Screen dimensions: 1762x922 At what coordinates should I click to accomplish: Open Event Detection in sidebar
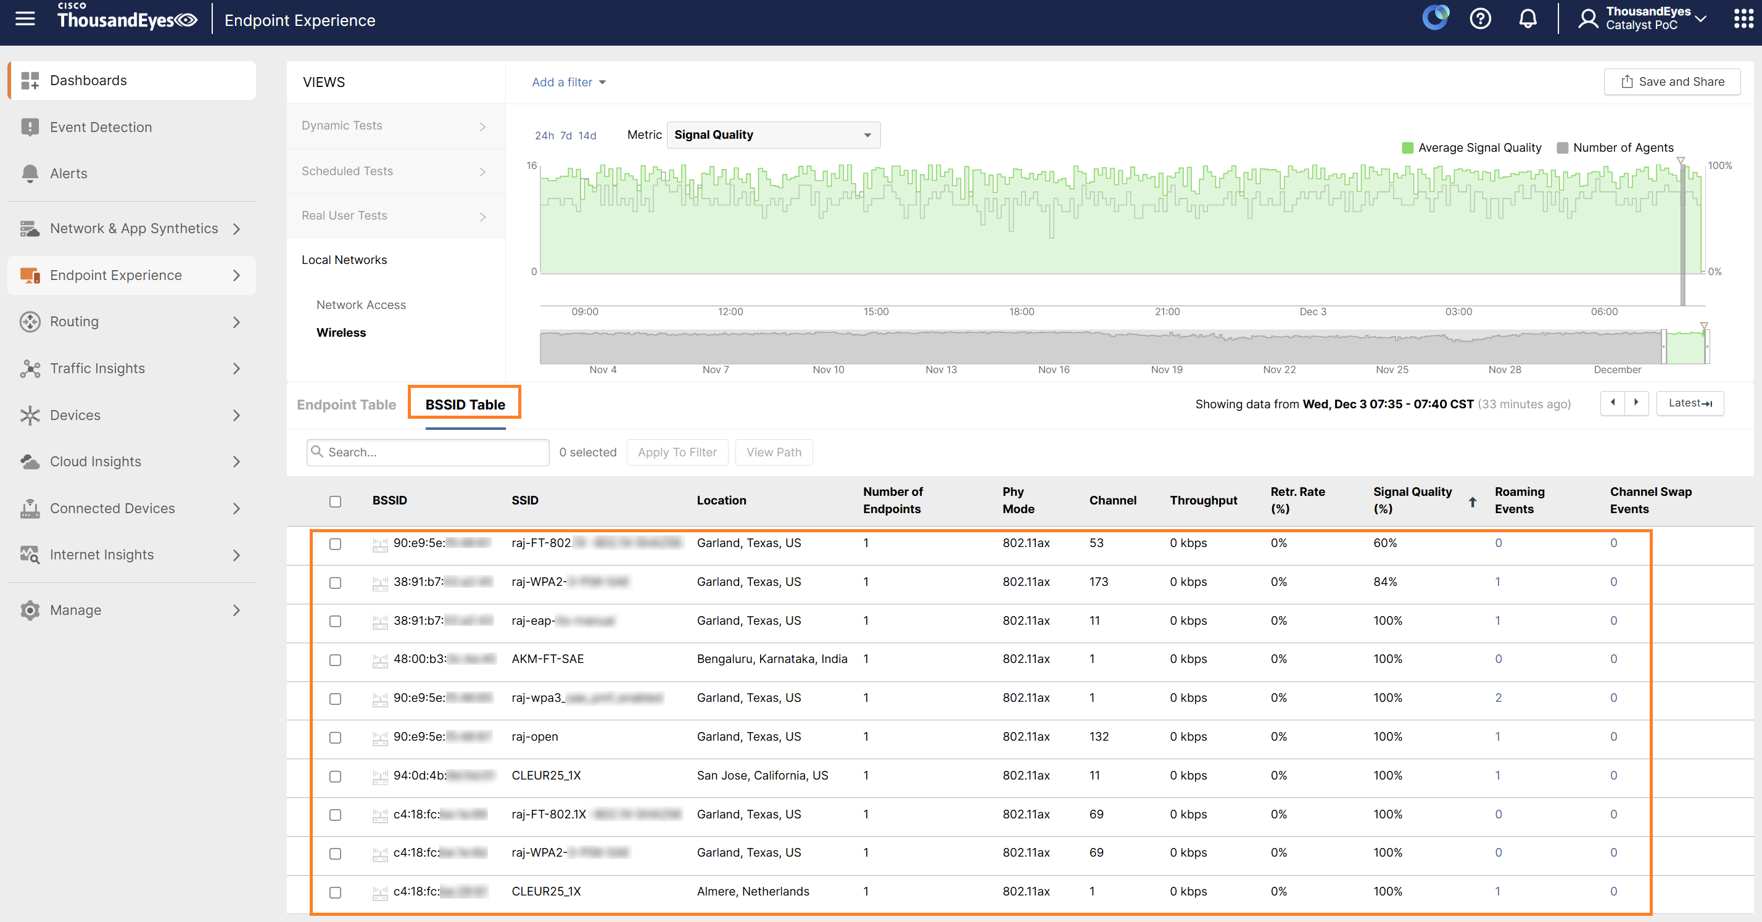point(101,126)
